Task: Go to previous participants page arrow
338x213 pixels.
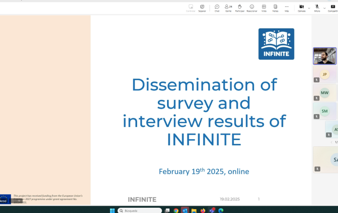Action: (x=331, y=142)
